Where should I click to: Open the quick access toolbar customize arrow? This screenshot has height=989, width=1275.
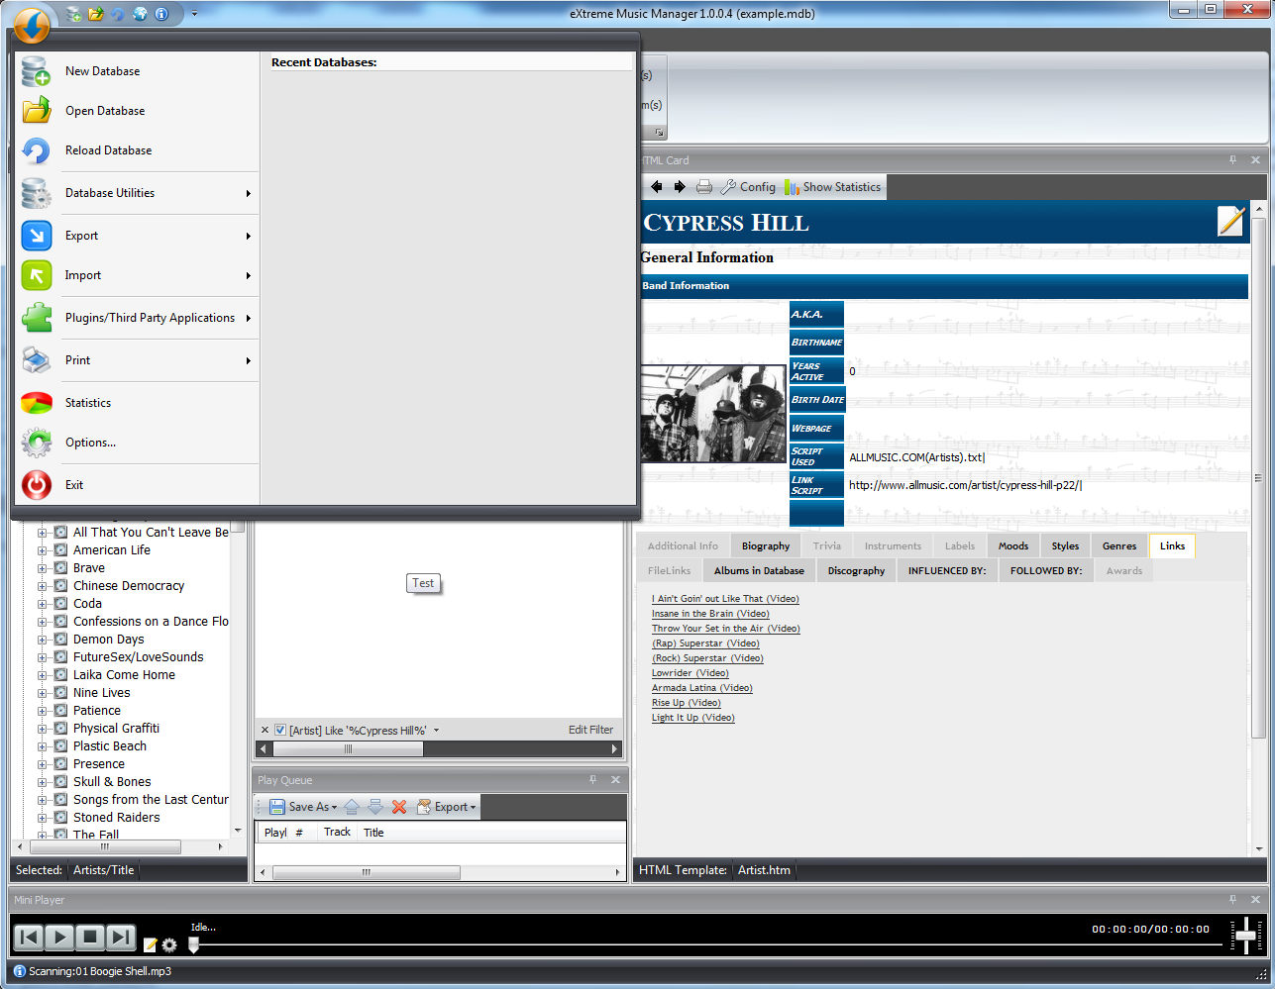(194, 14)
